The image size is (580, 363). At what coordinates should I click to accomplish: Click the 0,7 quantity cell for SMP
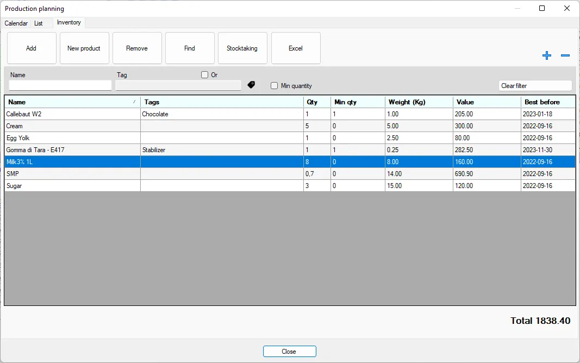pos(317,174)
